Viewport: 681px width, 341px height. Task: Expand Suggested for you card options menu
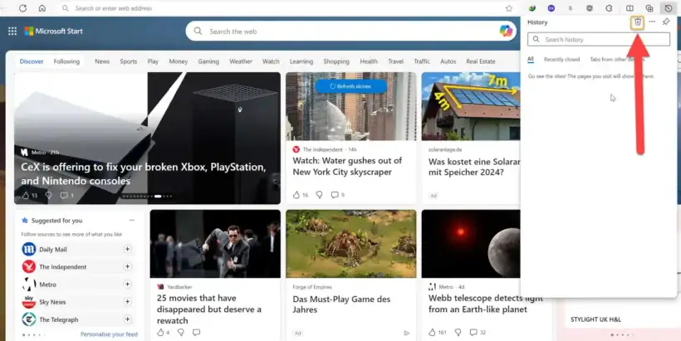pyautogui.click(x=130, y=221)
